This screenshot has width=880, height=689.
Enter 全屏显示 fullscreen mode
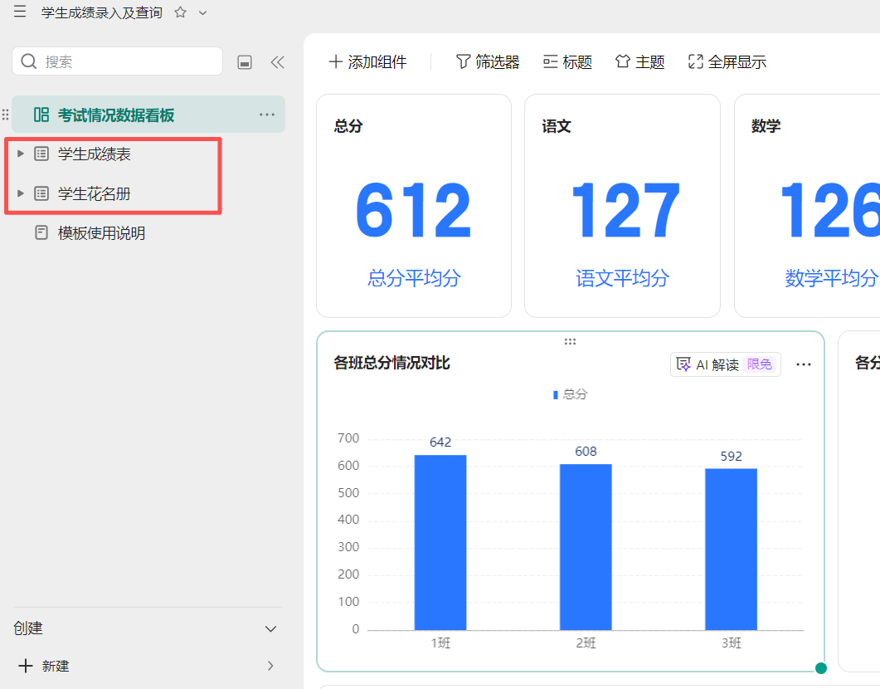(727, 62)
